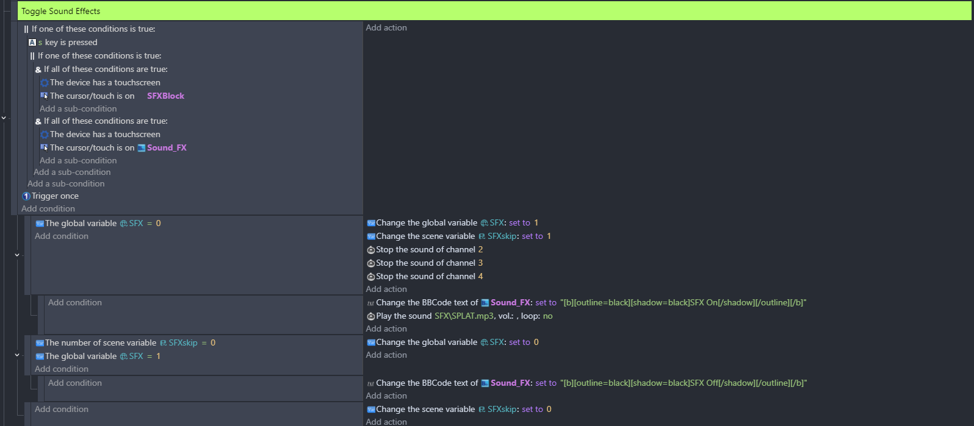Viewport: 974px width, 426px height.
Task: Click the touchscreen icon above the SFXBlock condition
Action: (x=45, y=83)
